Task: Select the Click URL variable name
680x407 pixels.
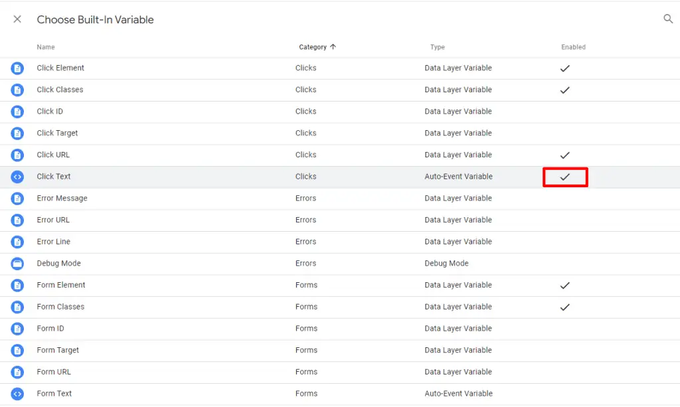Action: click(x=53, y=155)
